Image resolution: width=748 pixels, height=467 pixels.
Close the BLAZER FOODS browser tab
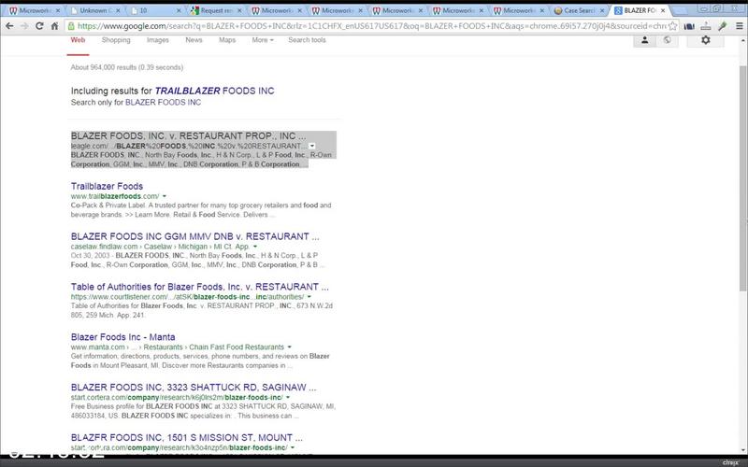coord(663,10)
